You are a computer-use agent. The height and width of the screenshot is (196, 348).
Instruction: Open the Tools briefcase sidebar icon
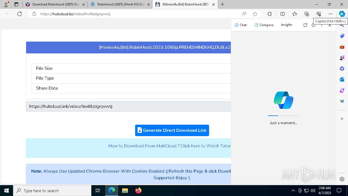click(342, 47)
